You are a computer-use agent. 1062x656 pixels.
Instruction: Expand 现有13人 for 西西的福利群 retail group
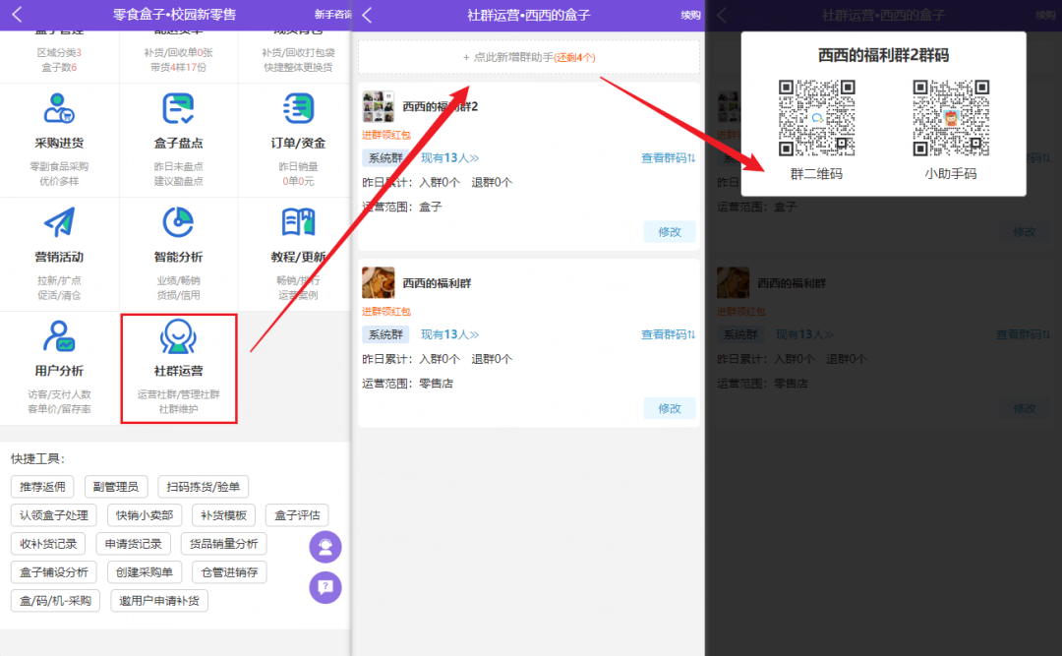point(449,334)
